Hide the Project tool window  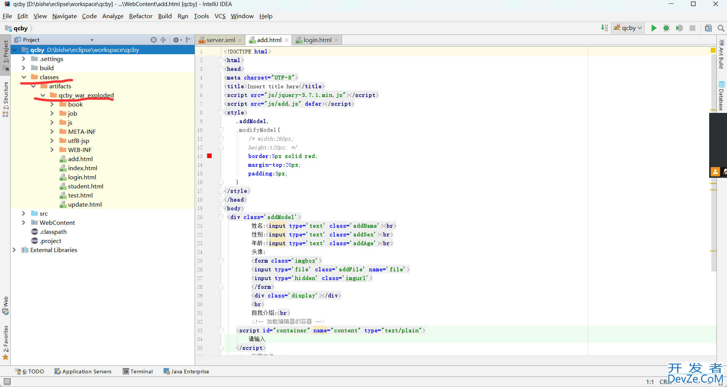(189, 40)
